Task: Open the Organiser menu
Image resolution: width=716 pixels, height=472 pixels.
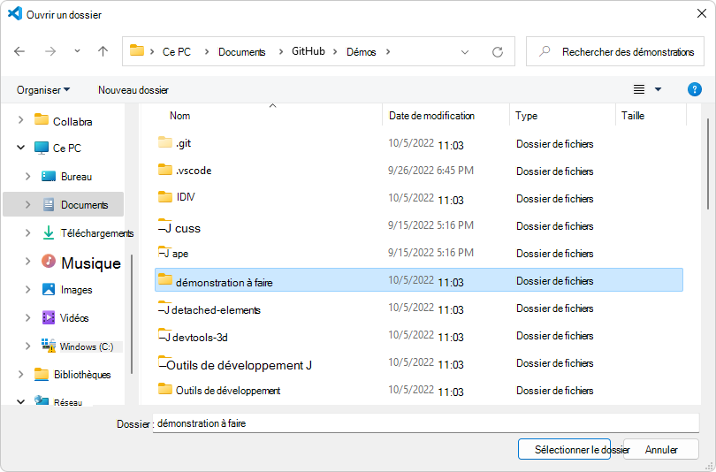Action: [43, 90]
